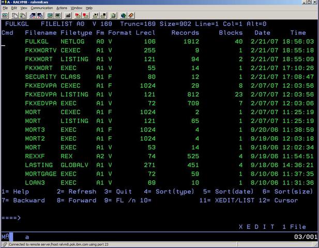319x248 pixels.
Task: Click the 6= Sort(size) PF key label
Action: [287, 192]
